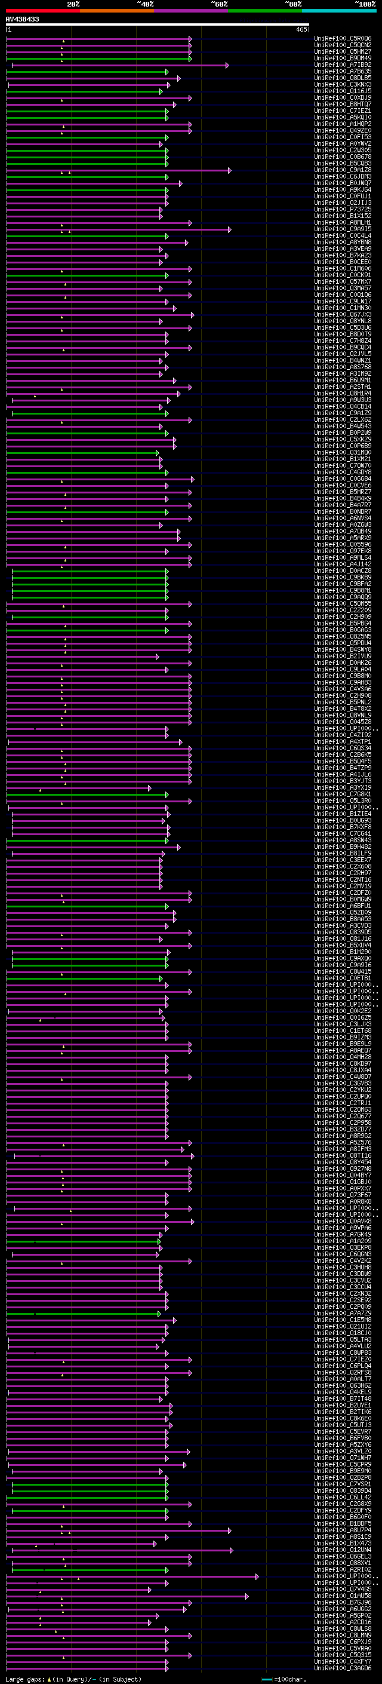Select the UniRef100_D0AK26 label

343,663
